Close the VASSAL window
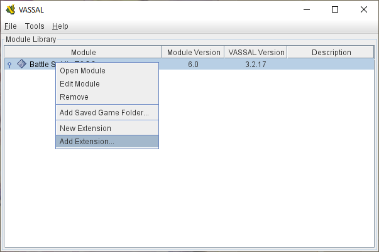The height and width of the screenshot is (252, 379). click(x=363, y=9)
